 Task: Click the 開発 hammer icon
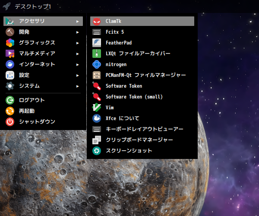coord(10,32)
